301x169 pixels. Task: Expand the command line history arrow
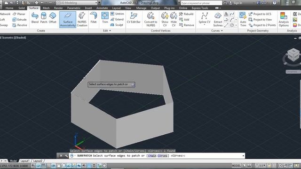(243, 156)
